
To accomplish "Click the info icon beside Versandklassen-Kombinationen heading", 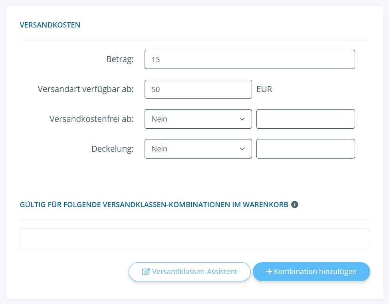I will [295, 205].
